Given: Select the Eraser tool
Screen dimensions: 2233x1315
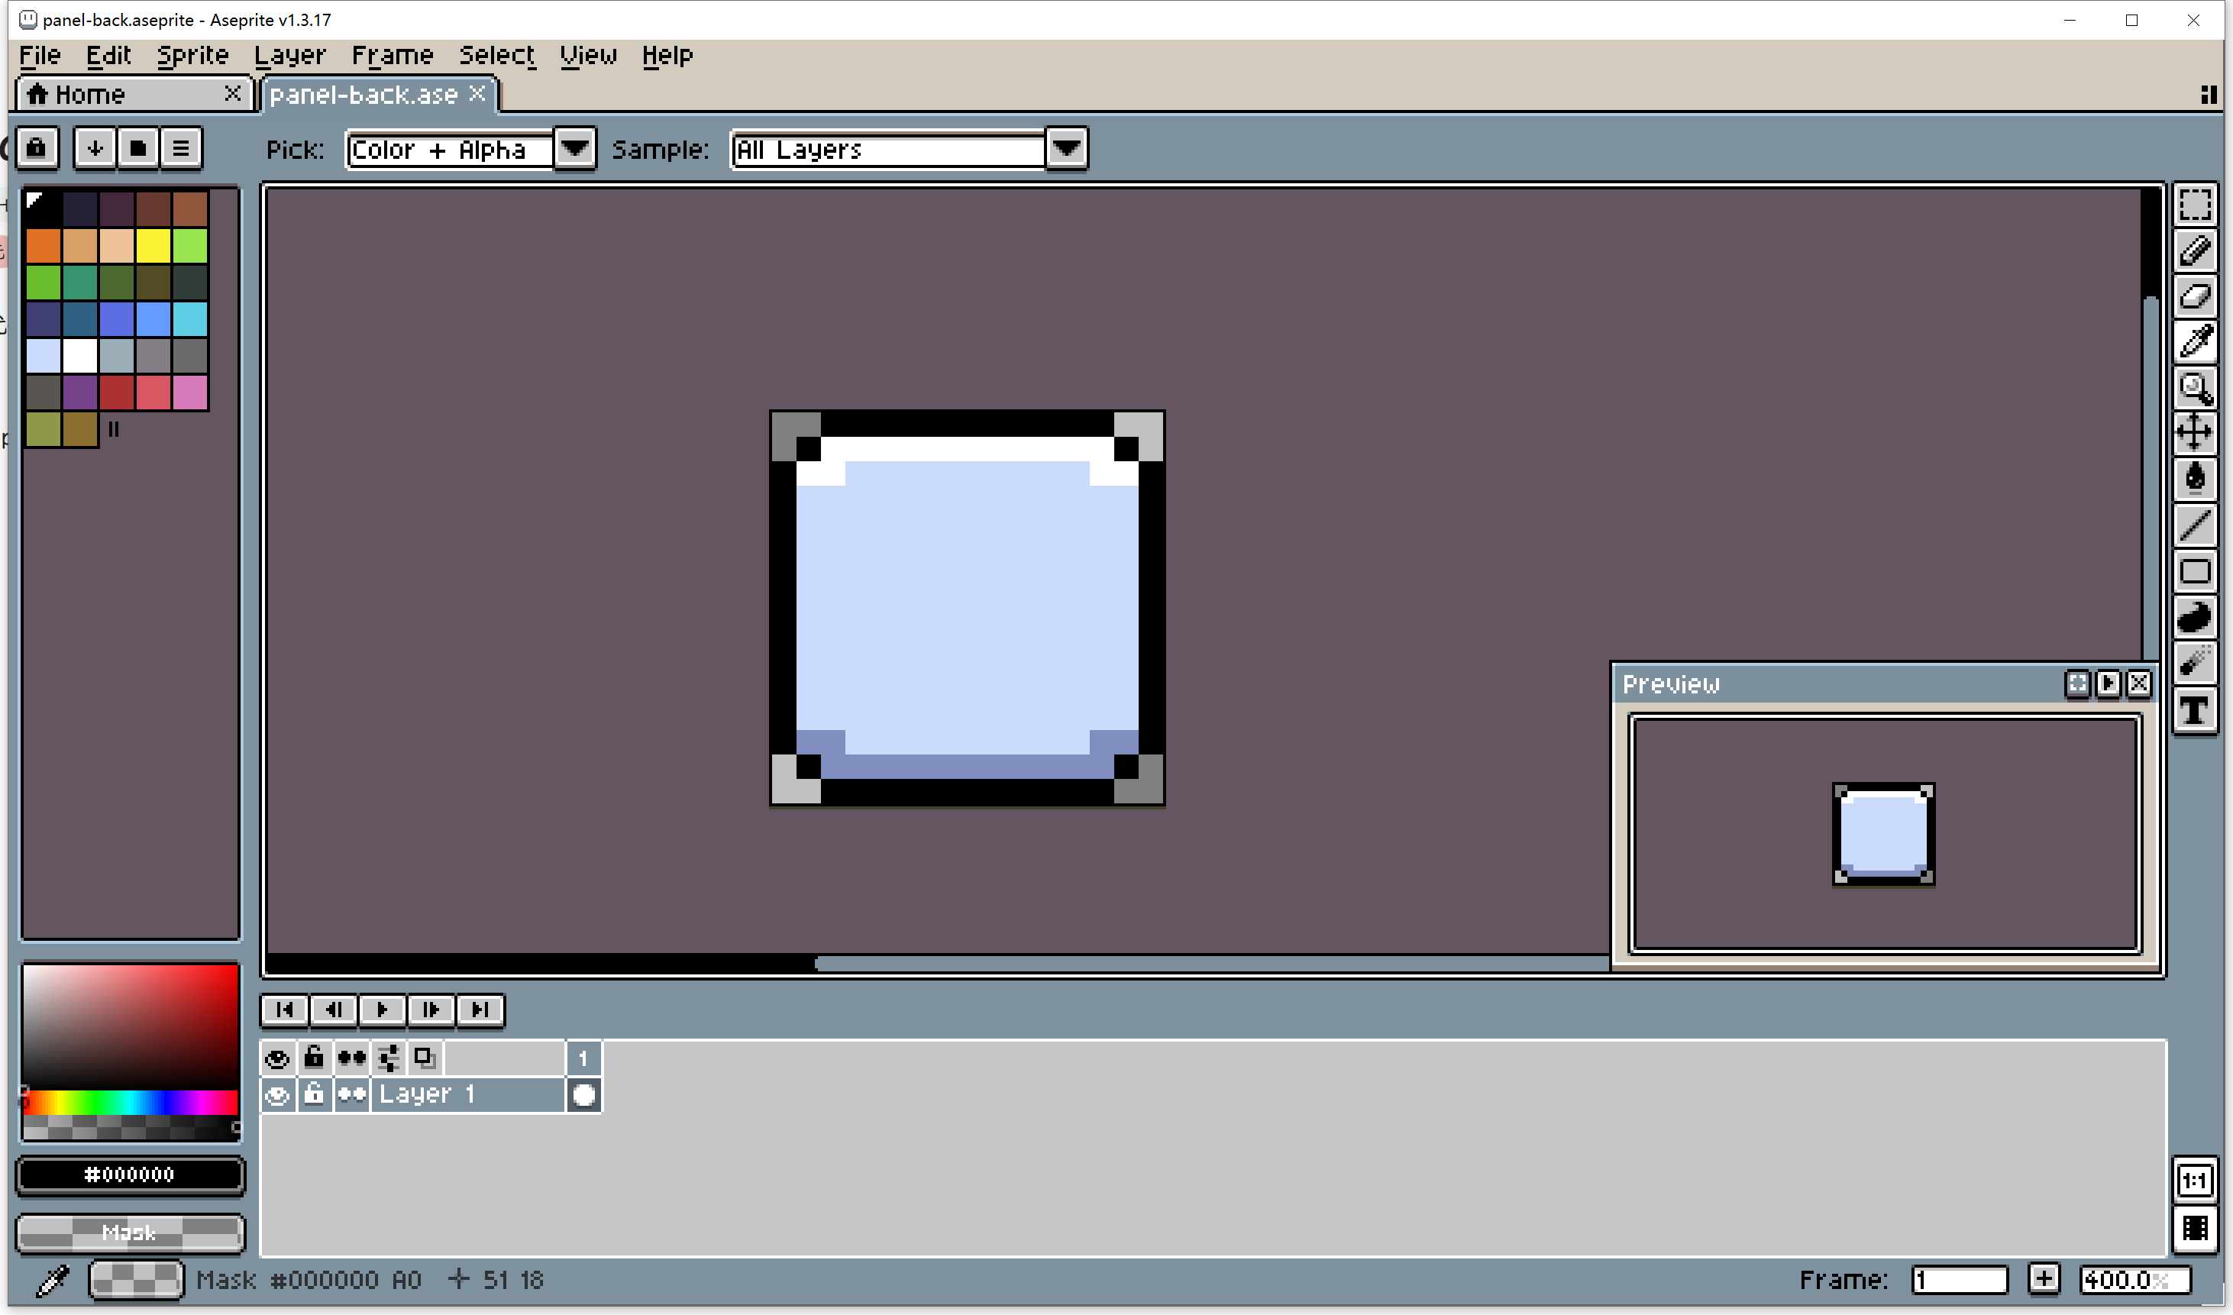Looking at the screenshot, I should [x=2194, y=297].
